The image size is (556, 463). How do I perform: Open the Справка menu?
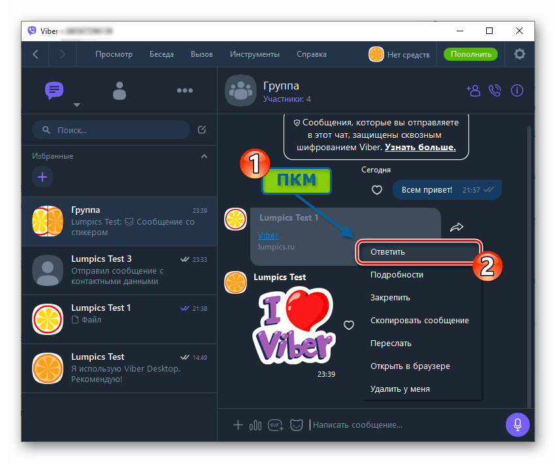312,54
